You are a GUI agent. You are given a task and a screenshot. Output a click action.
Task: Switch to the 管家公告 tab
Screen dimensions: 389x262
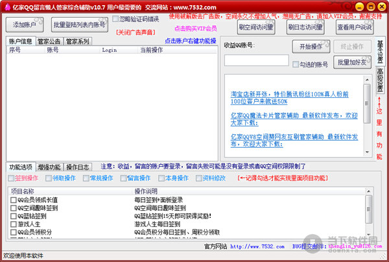click(x=50, y=42)
